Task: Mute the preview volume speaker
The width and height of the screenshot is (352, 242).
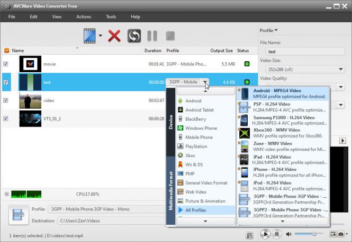Action: pos(289,234)
